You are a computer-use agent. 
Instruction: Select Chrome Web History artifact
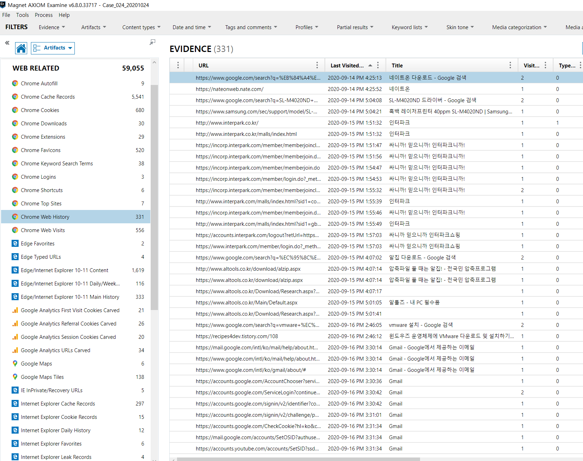click(76, 217)
